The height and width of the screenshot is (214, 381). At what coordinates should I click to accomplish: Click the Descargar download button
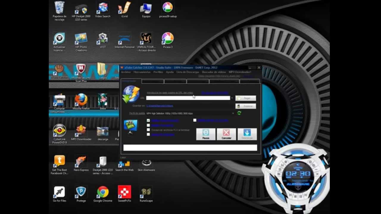click(247, 134)
